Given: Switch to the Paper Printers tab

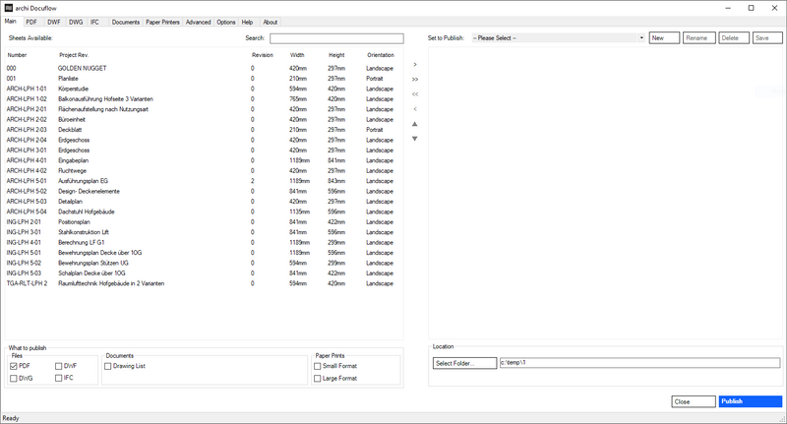Looking at the screenshot, I should pyautogui.click(x=162, y=21).
